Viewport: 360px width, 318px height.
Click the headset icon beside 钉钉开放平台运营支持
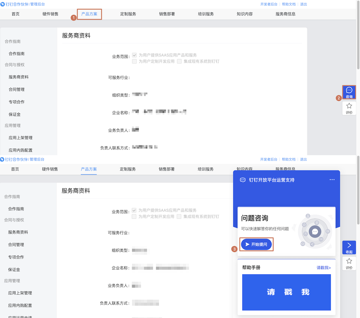tap(243, 180)
